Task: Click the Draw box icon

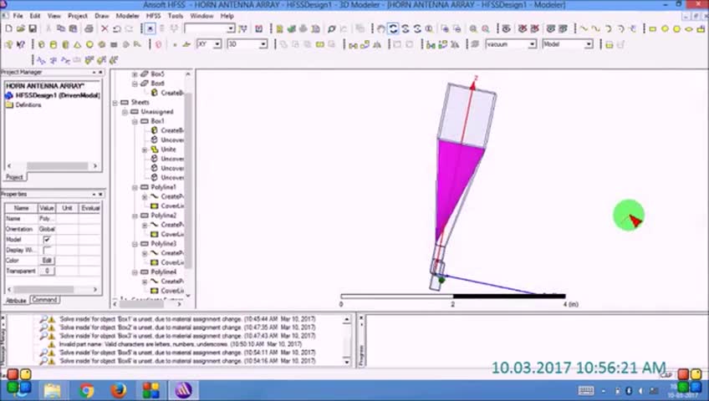Action: (42, 44)
